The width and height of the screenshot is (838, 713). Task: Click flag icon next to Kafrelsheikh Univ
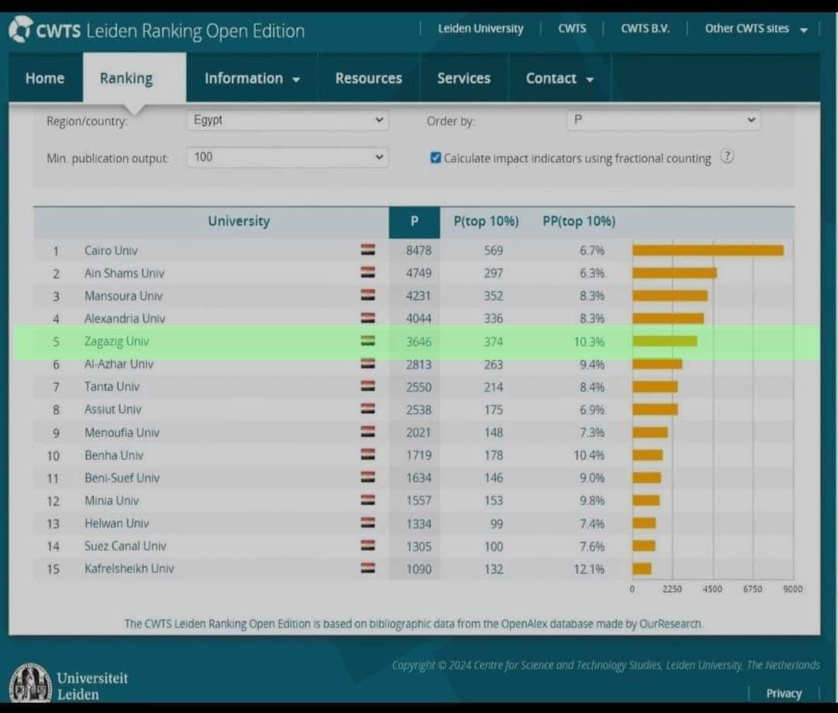(x=368, y=568)
